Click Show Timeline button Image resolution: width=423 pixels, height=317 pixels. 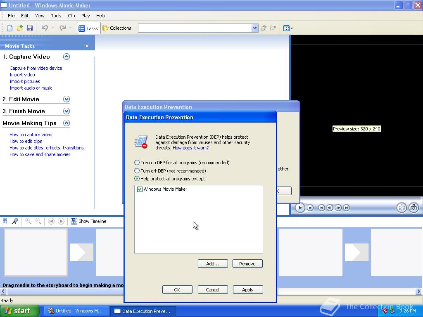click(88, 221)
